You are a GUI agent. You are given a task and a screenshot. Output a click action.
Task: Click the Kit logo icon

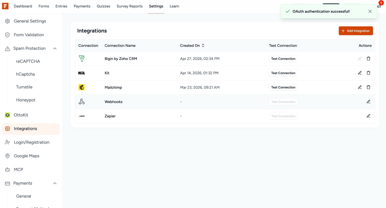[x=81, y=73]
